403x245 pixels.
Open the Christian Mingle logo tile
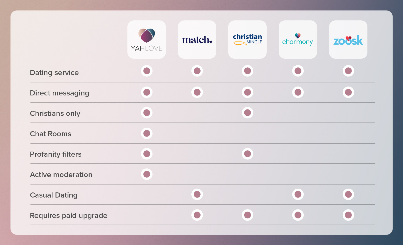pyautogui.click(x=247, y=40)
